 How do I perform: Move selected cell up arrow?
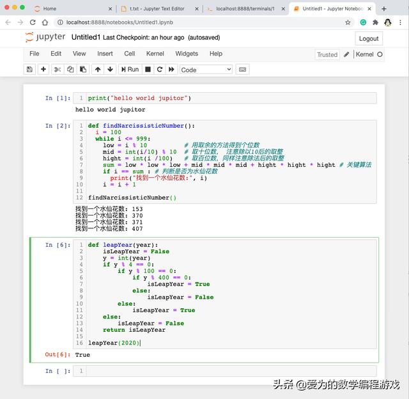pos(98,70)
